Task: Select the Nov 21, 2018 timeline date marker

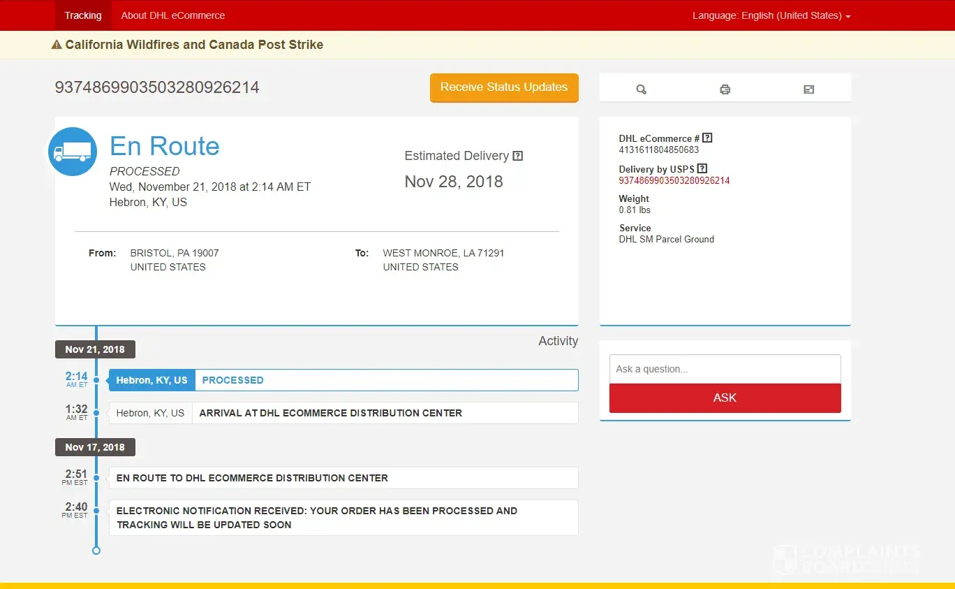Action: (x=95, y=349)
